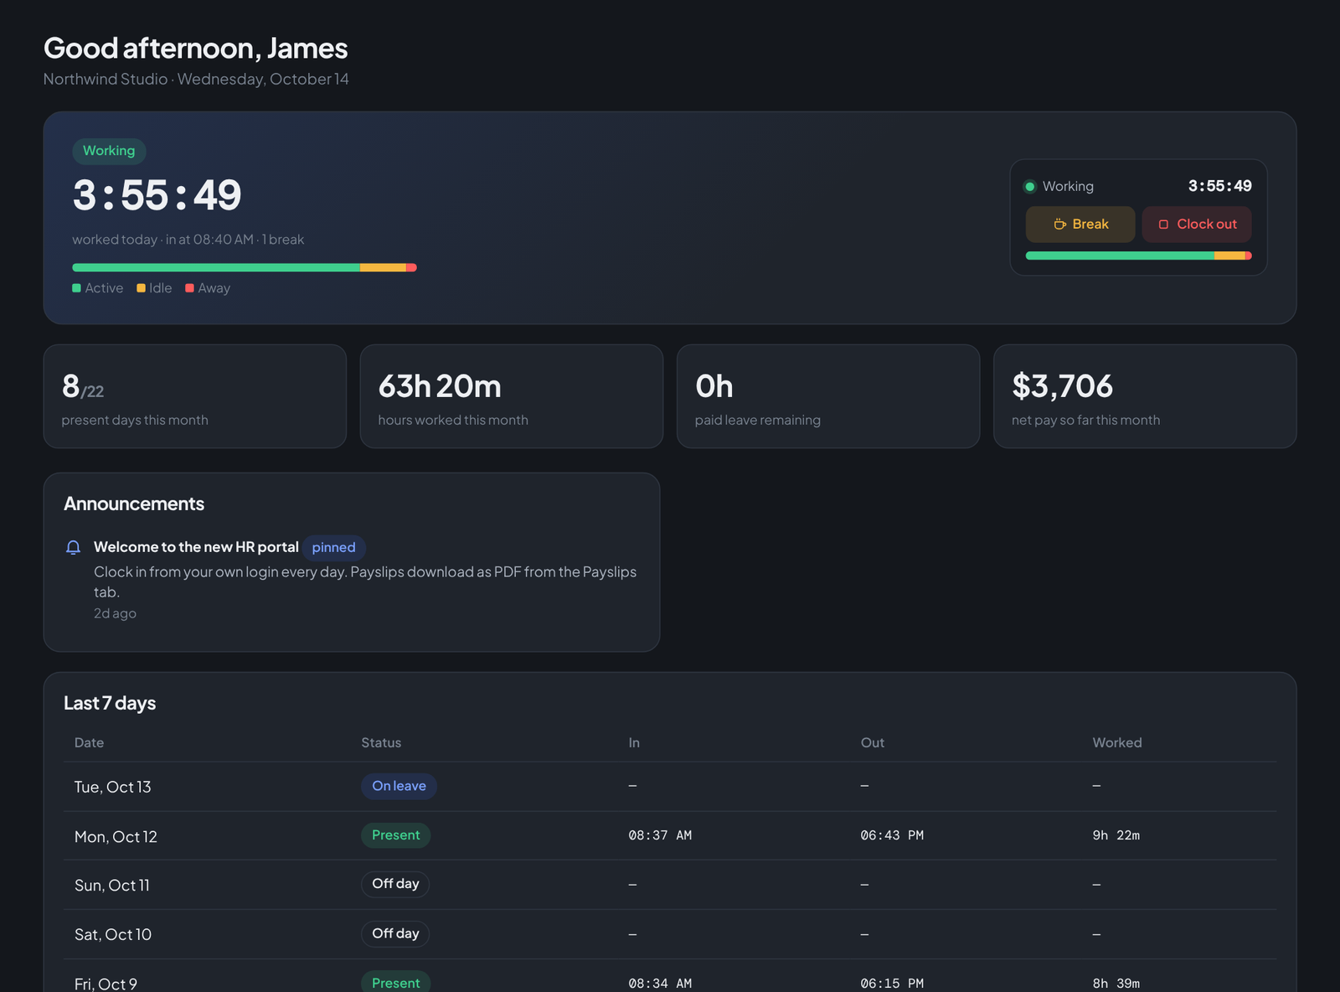
Task: Click the Present badge for Mon, Oct 12
Action: pyautogui.click(x=395, y=835)
